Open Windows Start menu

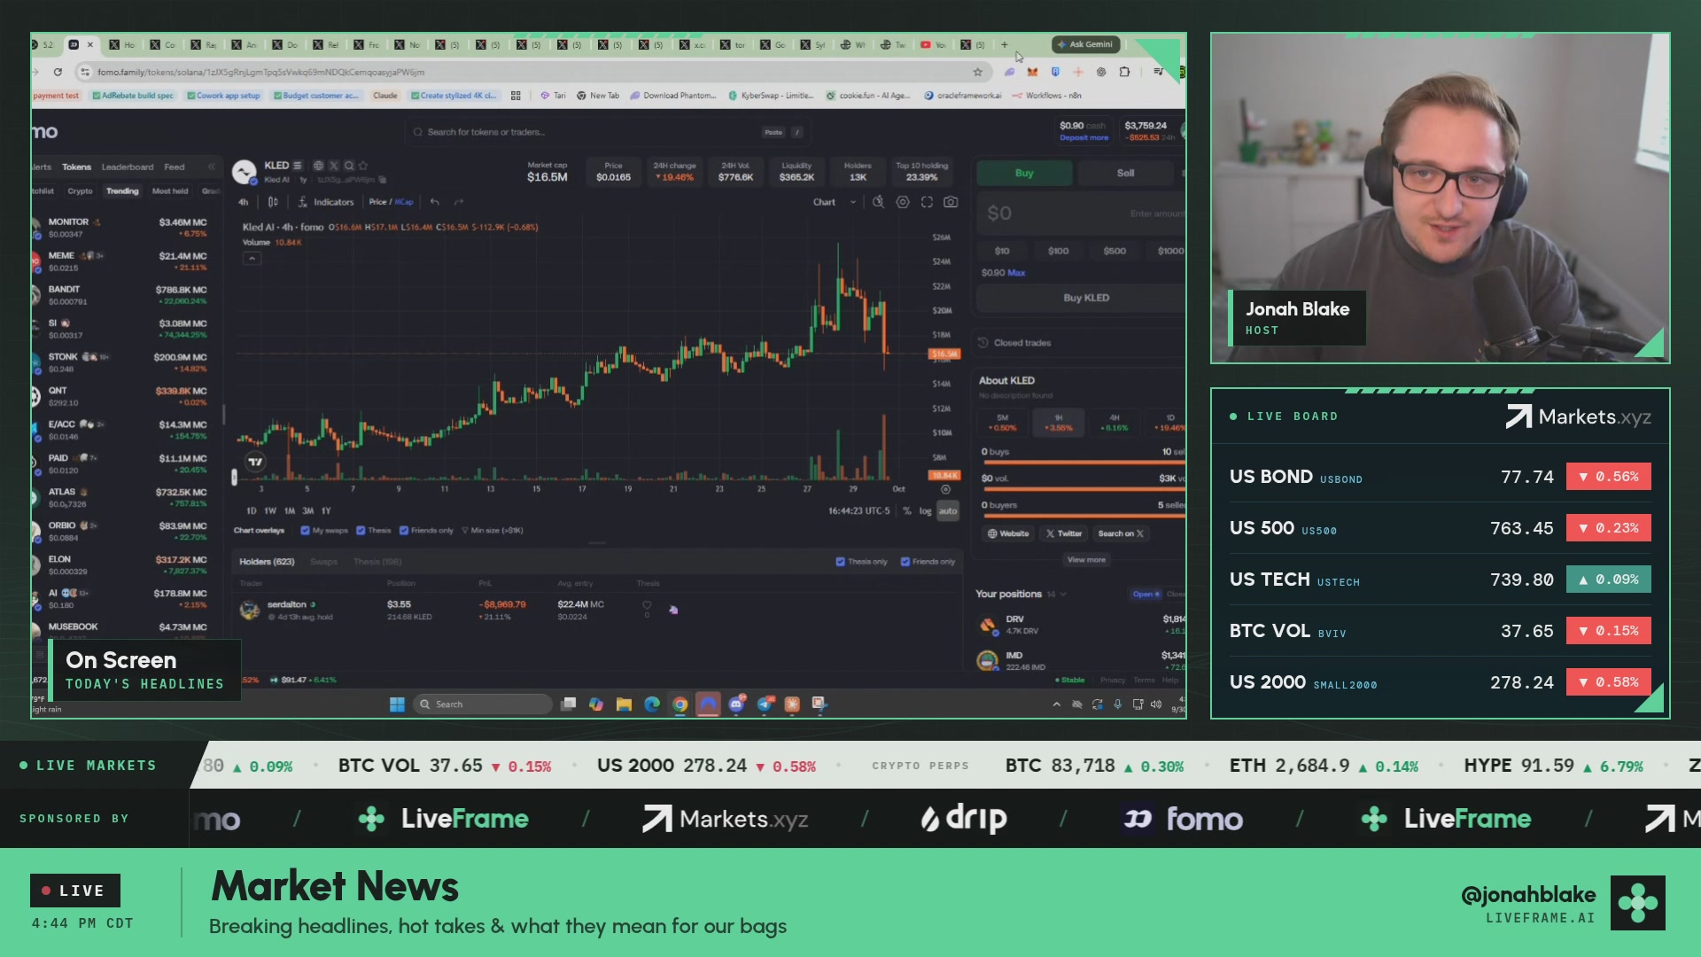click(397, 704)
